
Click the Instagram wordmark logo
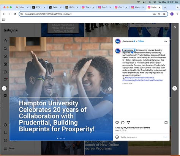tap(11, 30)
